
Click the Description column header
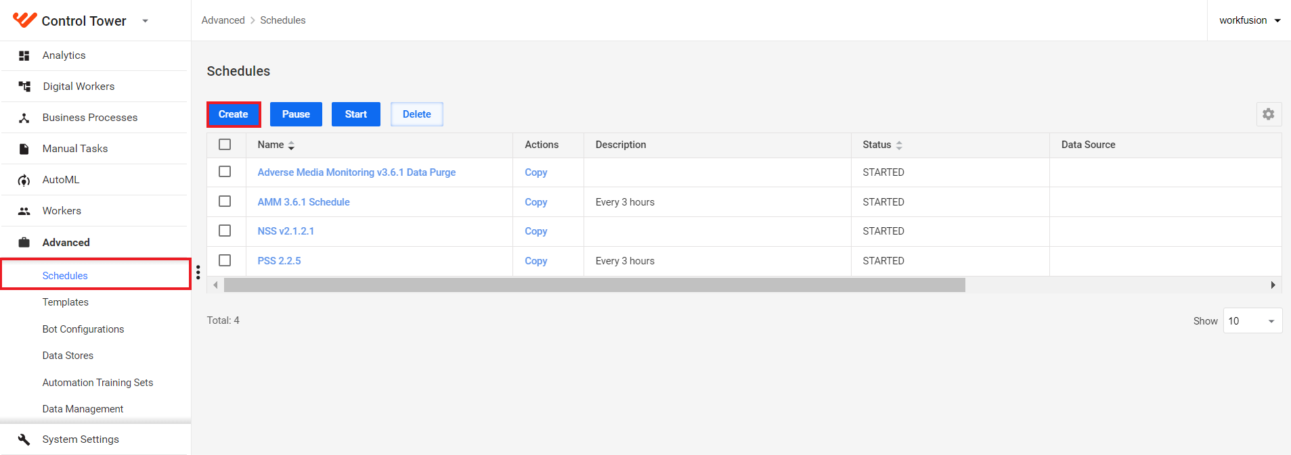pyautogui.click(x=621, y=145)
